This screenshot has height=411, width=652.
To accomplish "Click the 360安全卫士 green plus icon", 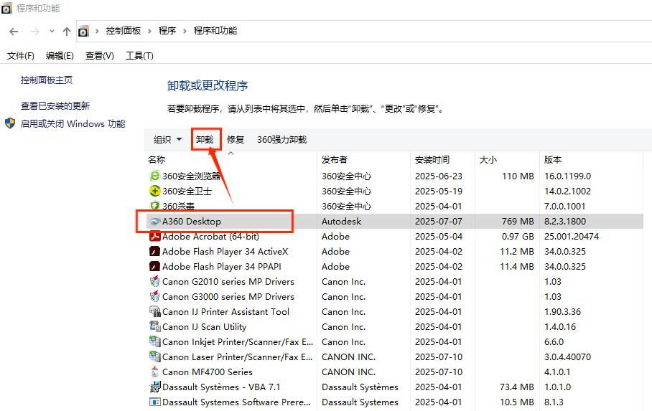I will [x=154, y=191].
